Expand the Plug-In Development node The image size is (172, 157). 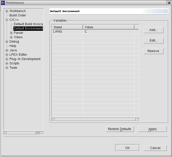7,59
